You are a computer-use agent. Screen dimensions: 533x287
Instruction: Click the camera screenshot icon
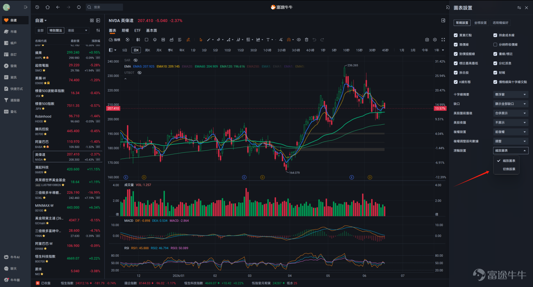pos(427,40)
